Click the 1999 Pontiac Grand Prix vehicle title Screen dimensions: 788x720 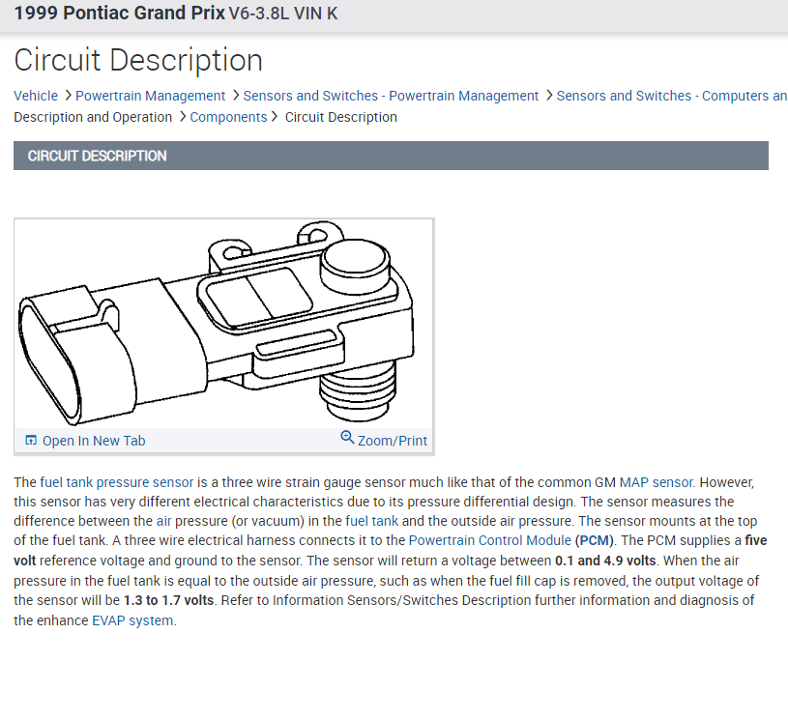point(120,14)
